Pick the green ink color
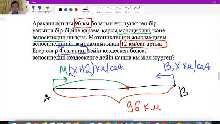This screenshot has width=220, height=124. click(x=71, y=10)
